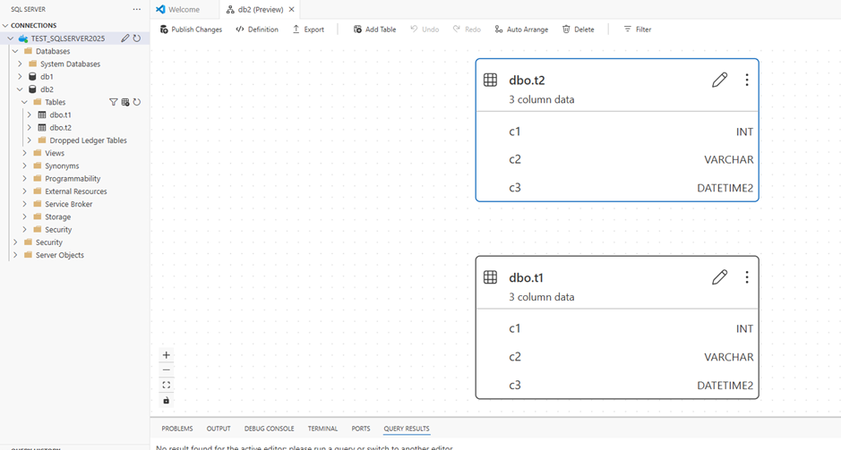The height and width of the screenshot is (450, 841).
Task: Open the DEBUG CONSOLE tab
Action: pyautogui.click(x=270, y=429)
